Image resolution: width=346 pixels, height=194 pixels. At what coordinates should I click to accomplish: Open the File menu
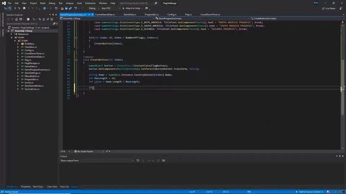[x=10, y=3]
